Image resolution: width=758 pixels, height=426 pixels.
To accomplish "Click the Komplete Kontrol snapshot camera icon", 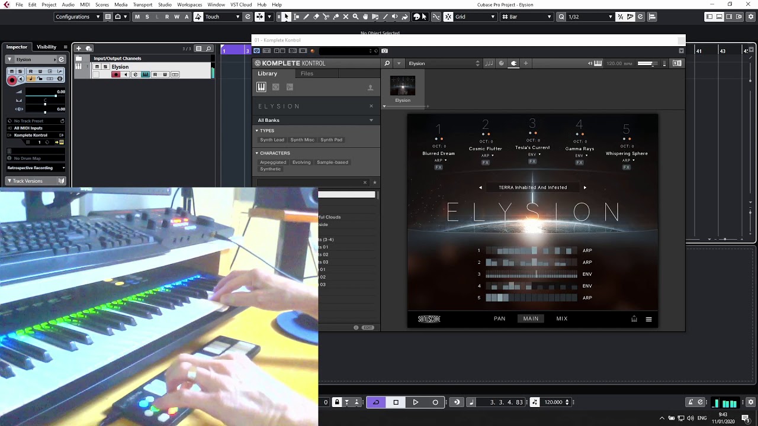I will click(x=384, y=51).
